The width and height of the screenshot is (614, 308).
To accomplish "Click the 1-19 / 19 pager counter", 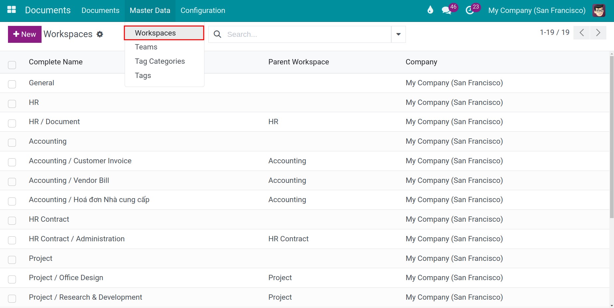I will [x=554, y=33].
